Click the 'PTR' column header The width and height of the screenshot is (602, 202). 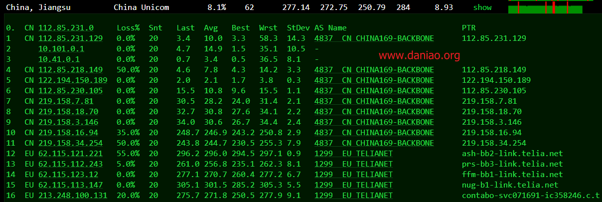469,28
